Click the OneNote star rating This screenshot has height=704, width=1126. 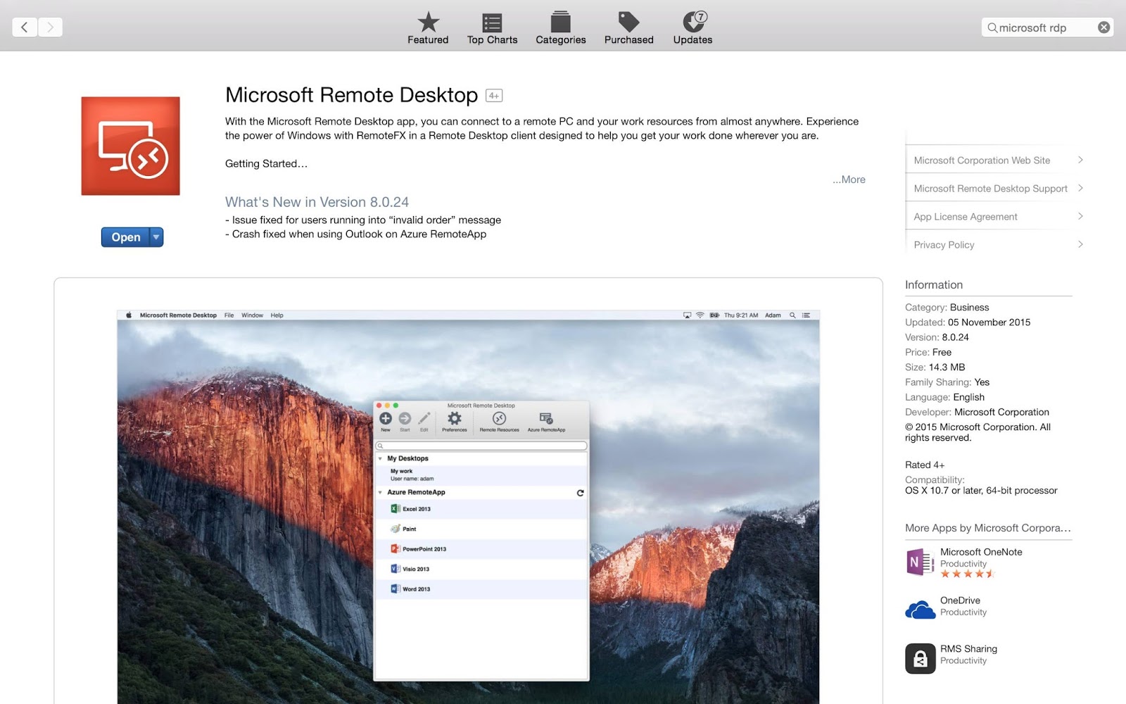[967, 574]
